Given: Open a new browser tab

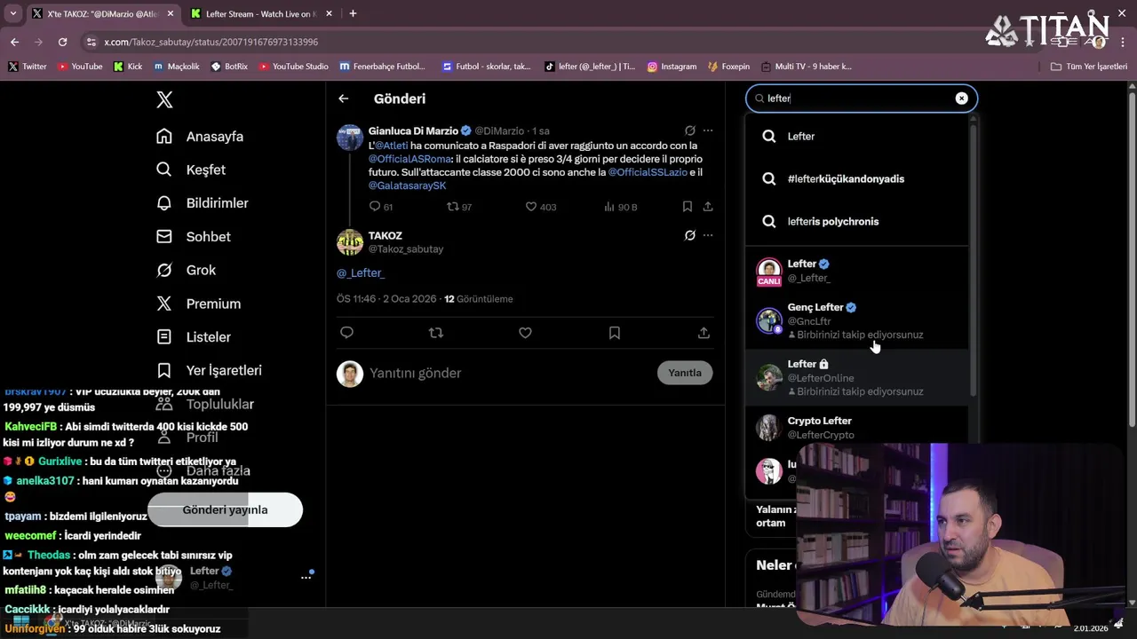Looking at the screenshot, I should click(x=353, y=13).
